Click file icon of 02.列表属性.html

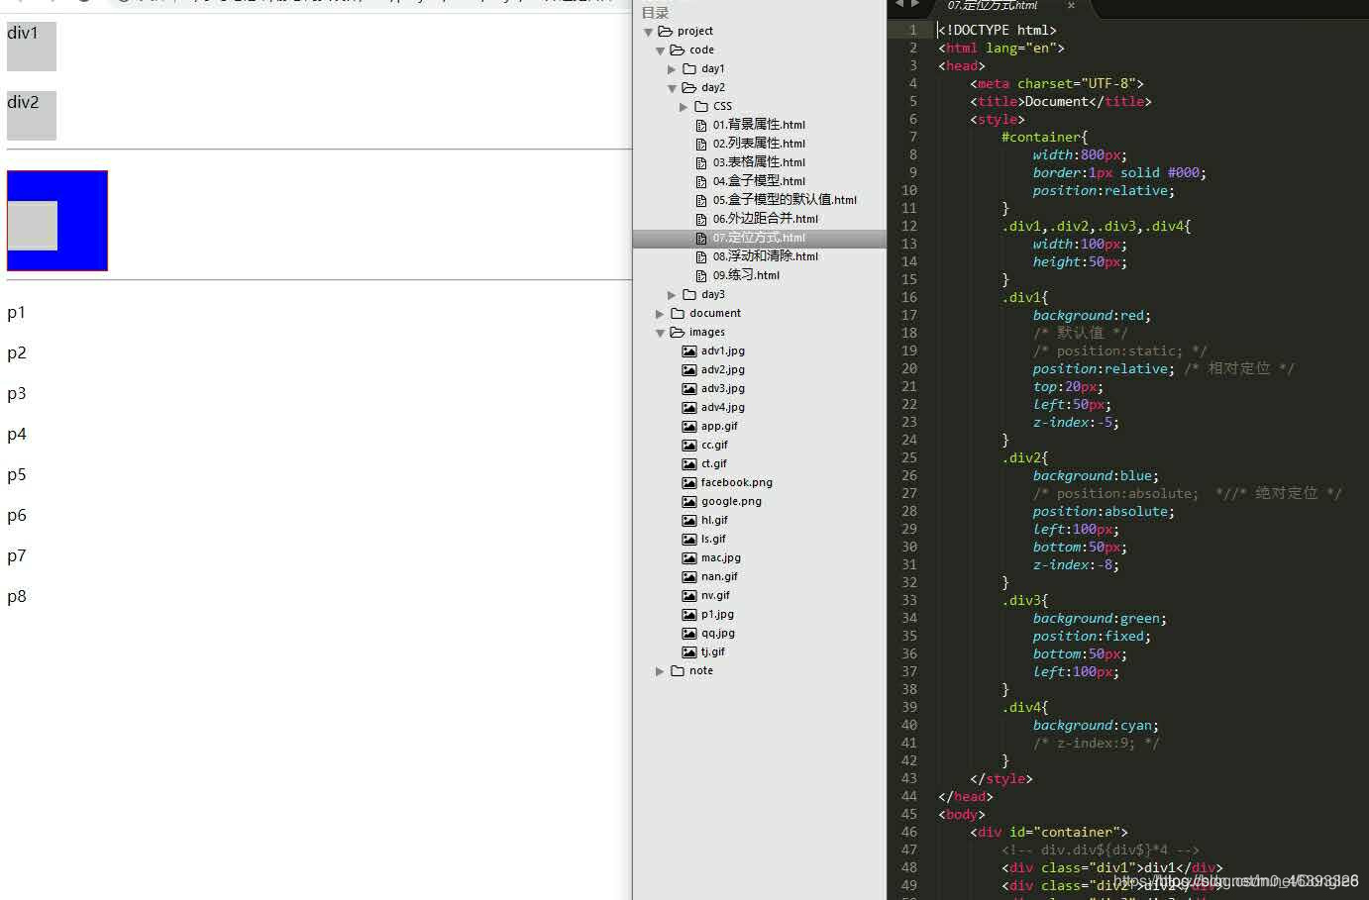tap(701, 144)
